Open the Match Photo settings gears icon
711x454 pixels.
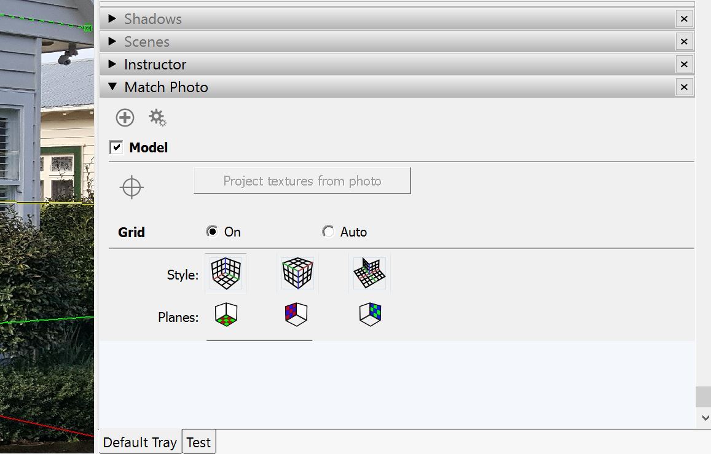[157, 117]
